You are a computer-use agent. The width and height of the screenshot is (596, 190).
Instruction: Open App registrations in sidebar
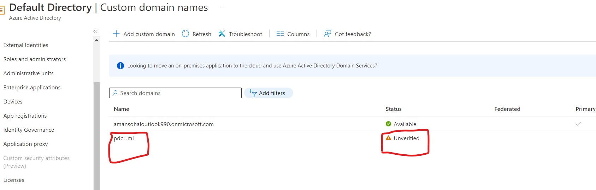coord(25,116)
